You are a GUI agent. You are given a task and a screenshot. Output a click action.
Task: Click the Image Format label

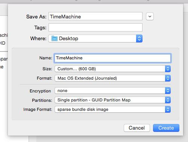38,109
